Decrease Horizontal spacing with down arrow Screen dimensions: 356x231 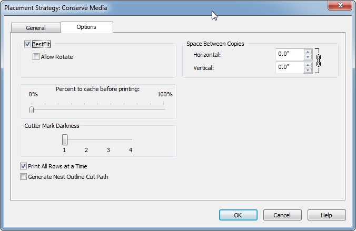click(308, 57)
